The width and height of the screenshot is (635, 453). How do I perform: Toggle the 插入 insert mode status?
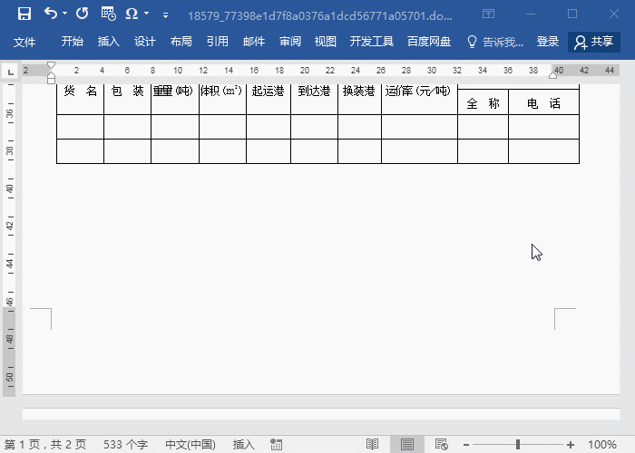coord(243,445)
